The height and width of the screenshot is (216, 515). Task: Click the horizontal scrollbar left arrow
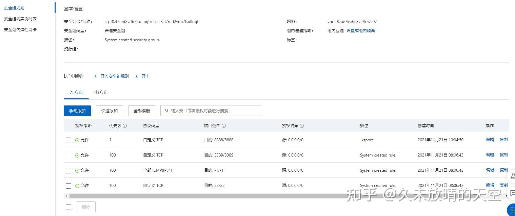tap(66, 196)
